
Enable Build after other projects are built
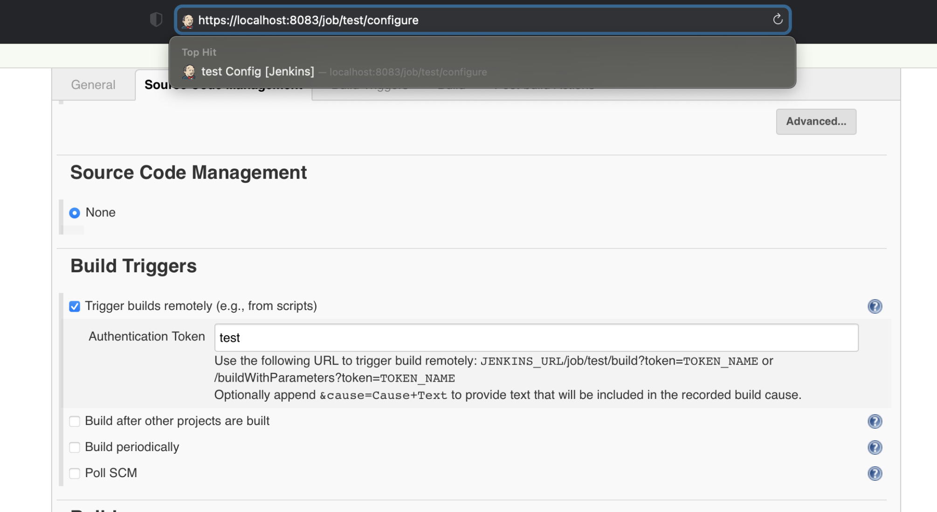[75, 421]
